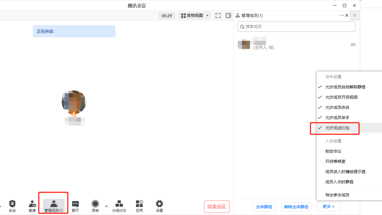382x215 pixels.
Task: Click the 06:29 meeting timer
Action: [x=167, y=16]
